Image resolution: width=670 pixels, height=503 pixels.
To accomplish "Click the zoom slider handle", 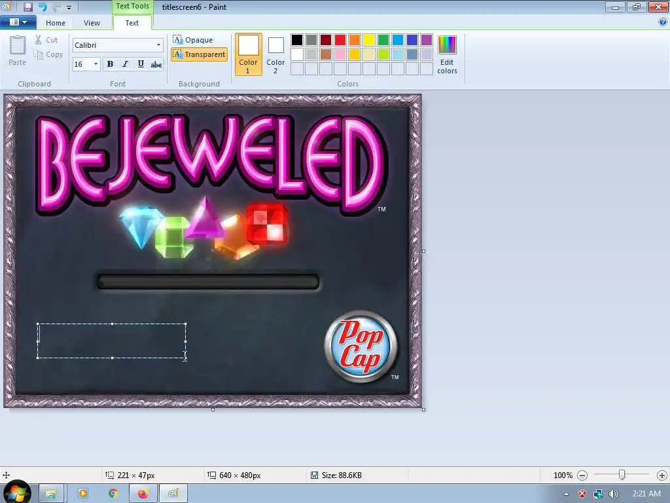I will click(x=622, y=475).
